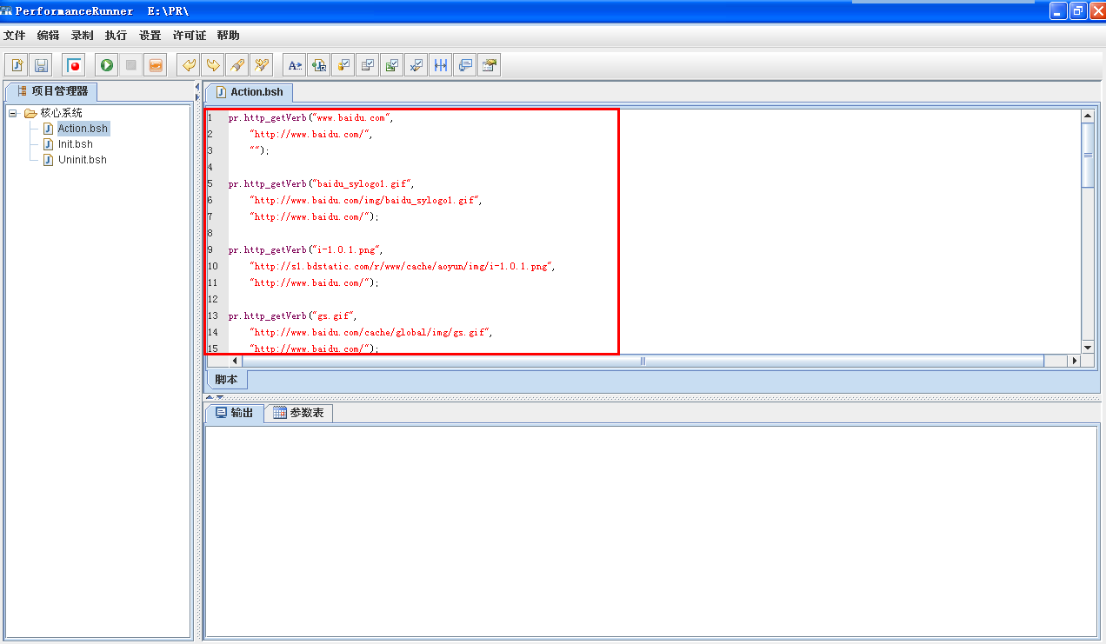Viewport: 1106px width, 644px height.
Task: Click the text replace 'A' icon
Action: tap(295, 65)
